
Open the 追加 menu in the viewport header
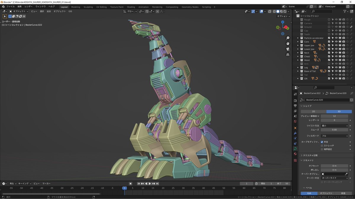(x=49, y=11)
